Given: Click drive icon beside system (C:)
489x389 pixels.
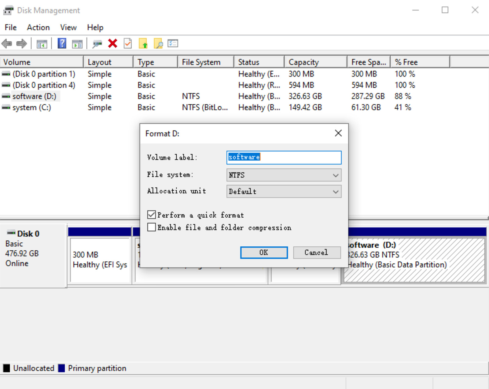Looking at the screenshot, I should click(x=6, y=107).
